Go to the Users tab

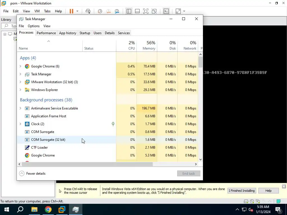point(97,33)
